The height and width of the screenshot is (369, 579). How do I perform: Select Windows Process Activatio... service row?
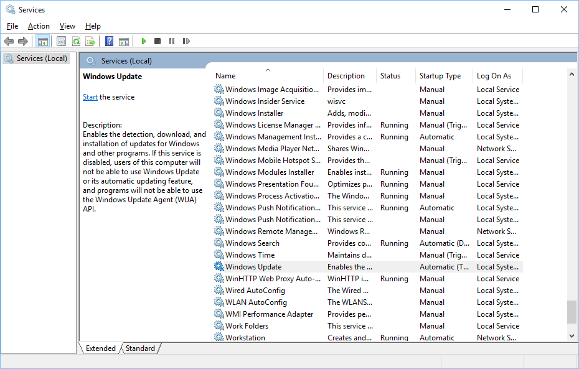tap(368, 195)
